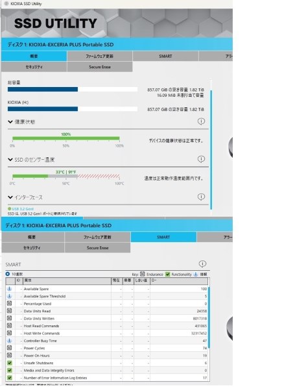The height and width of the screenshot is (387, 308).
Task: Click endurance icon on Percentage Used row
Action: point(9,303)
